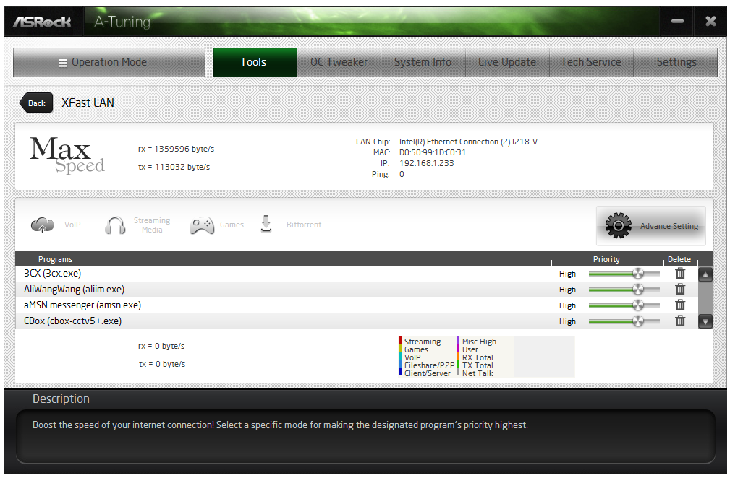The height and width of the screenshot is (478, 730).
Task: Delete AliWangWang (aliim.exe) with its trash icon
Action: tap(680, 290)
